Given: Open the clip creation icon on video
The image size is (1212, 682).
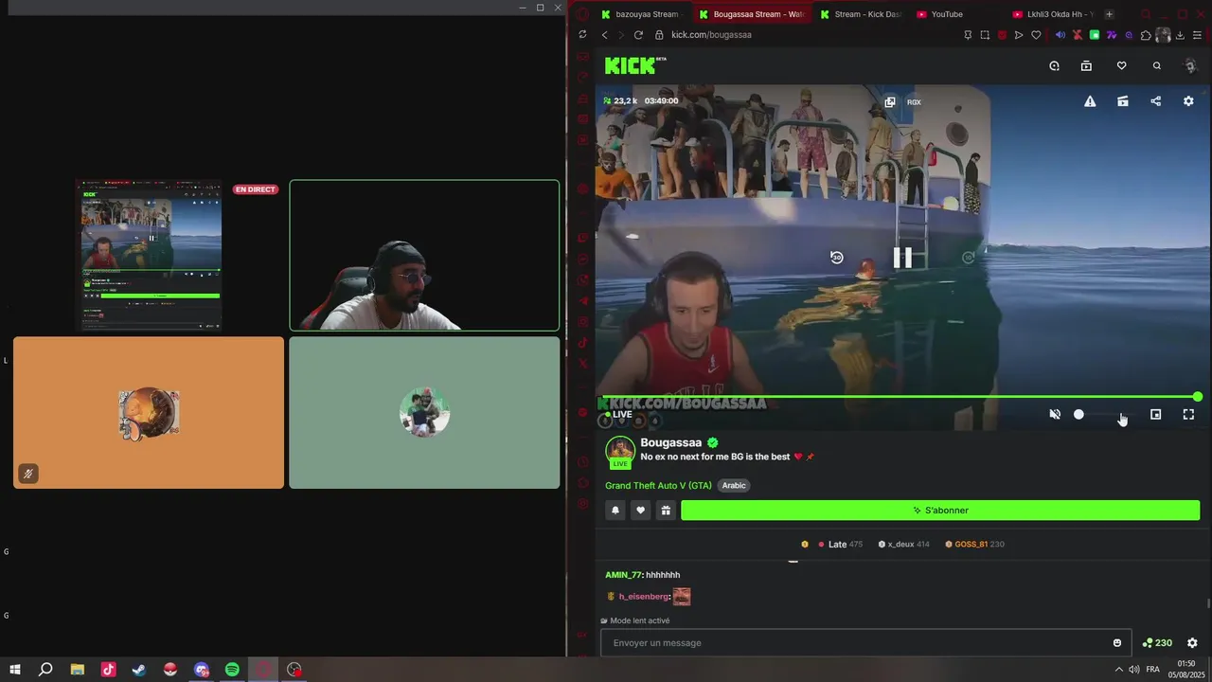Looking at the screenshot, I should 1122,101.
